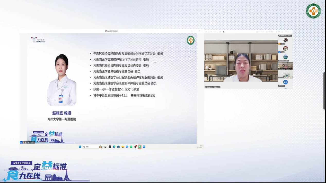
Task: Click the Windows Start button in taskbar
Action: (x=80, y=147)
